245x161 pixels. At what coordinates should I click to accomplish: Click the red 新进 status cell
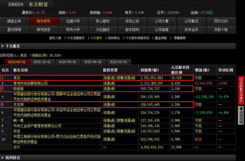(198, 139)
